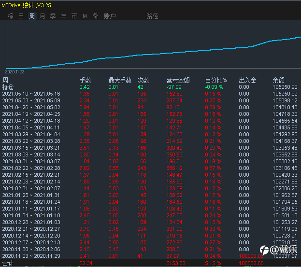Click the total percentage 5.15 %

213,263
